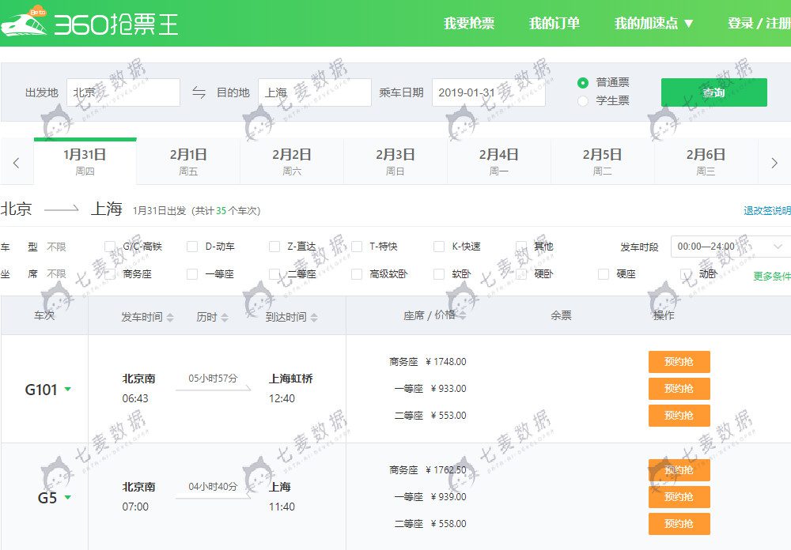Click the 乘车日期 date input field
791x550 pixels.
[488, 92]
